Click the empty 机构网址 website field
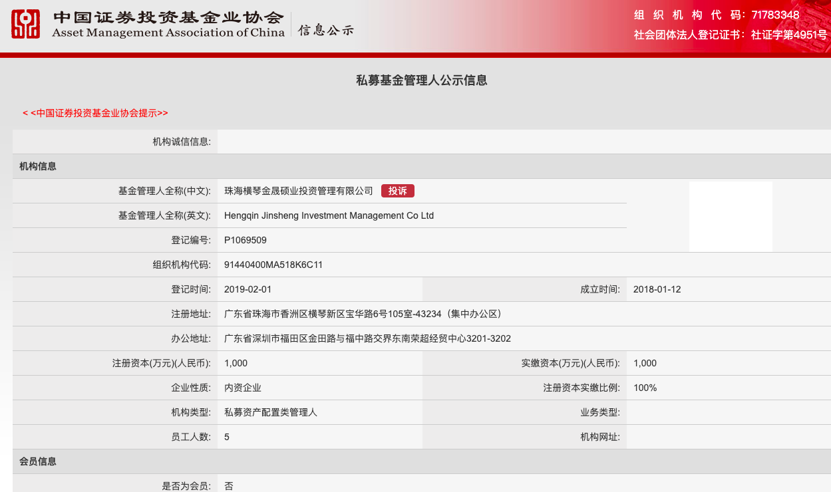This screenshot has width=831, height=492. point(728,437)
